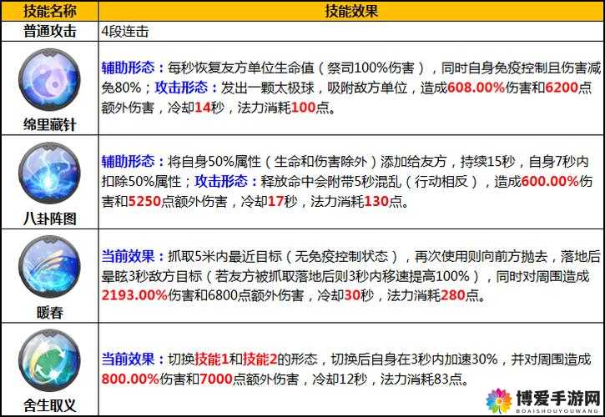605x417 pixels.
Task: Click the red 800.00% damage value
Action: [x=130, y=379]
